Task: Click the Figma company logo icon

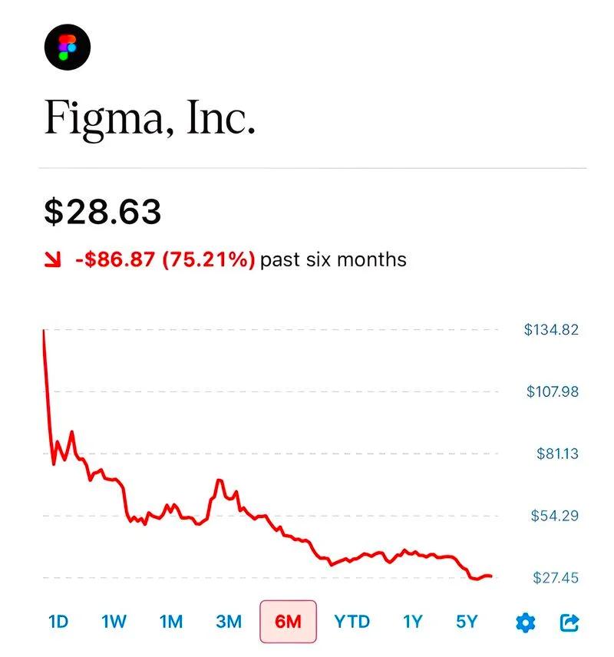Action: 68,48
